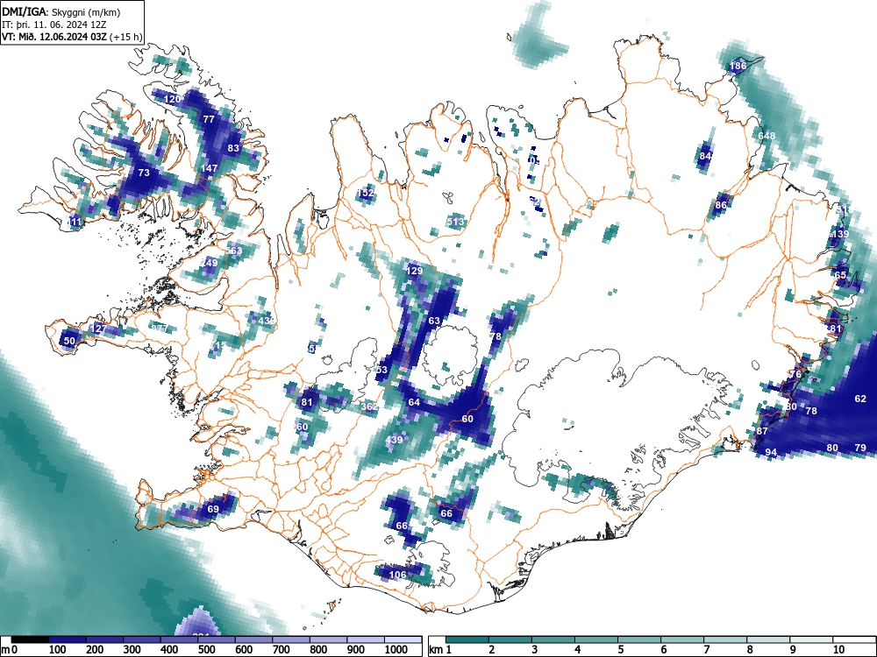Image resolution: width=877 pixels, height=657 pixels.
Task: Click the valid time "VT: Mið. 12.06.2024 03Z"
Action: click(x=55, y=37)
